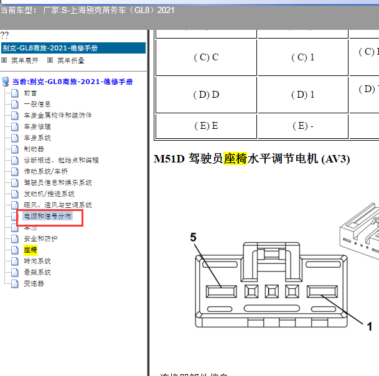Click the 菜单折叠 collapse-all button
Image resolution: width=379 pixels, height=376 pixels.
coord(70,60)
